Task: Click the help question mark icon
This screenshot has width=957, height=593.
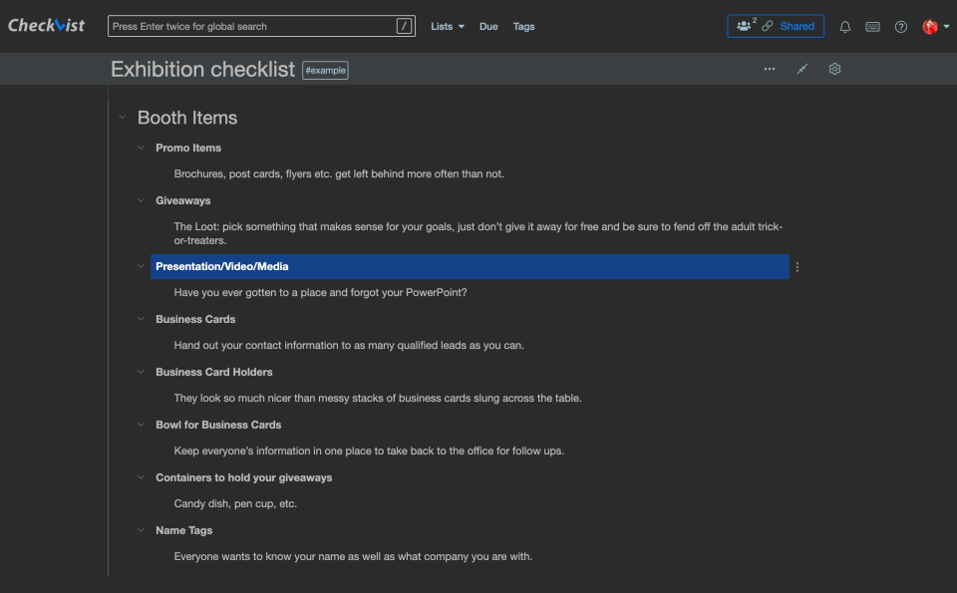Action: click(900, 27)
